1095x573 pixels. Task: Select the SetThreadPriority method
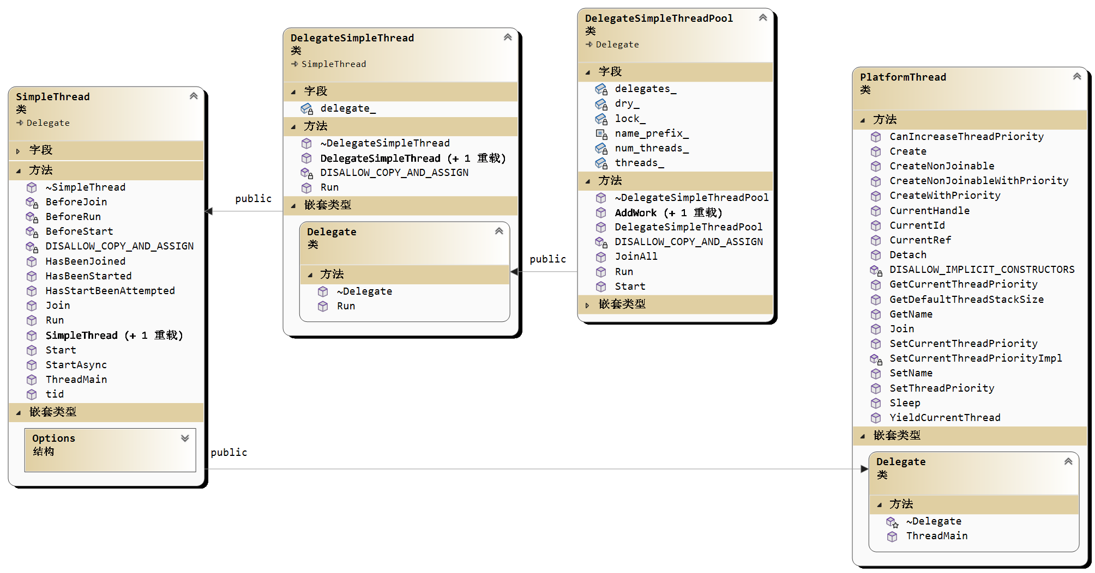942,388
